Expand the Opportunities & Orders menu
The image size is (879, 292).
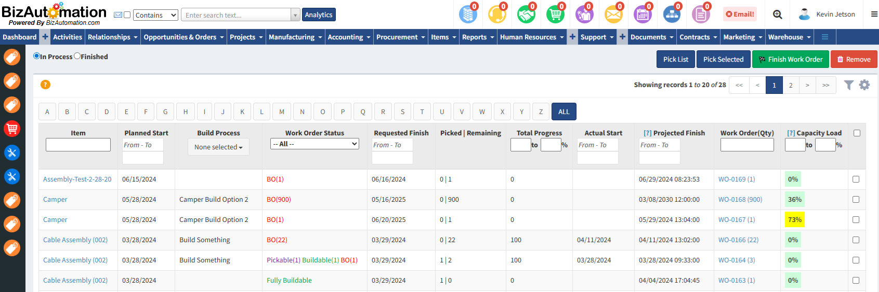point(183,37)
